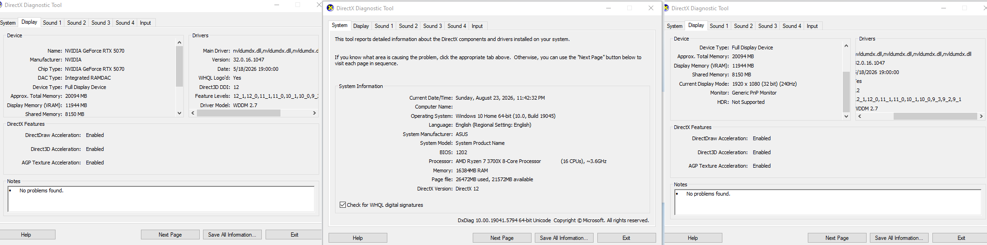The width and height of the screenshot is (987, 245).
Task: Select Sound 1 tab in right window
Action: tap(719, 26)
